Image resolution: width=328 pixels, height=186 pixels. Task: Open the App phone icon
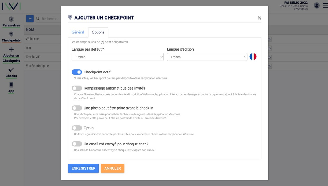click(11, 85)
